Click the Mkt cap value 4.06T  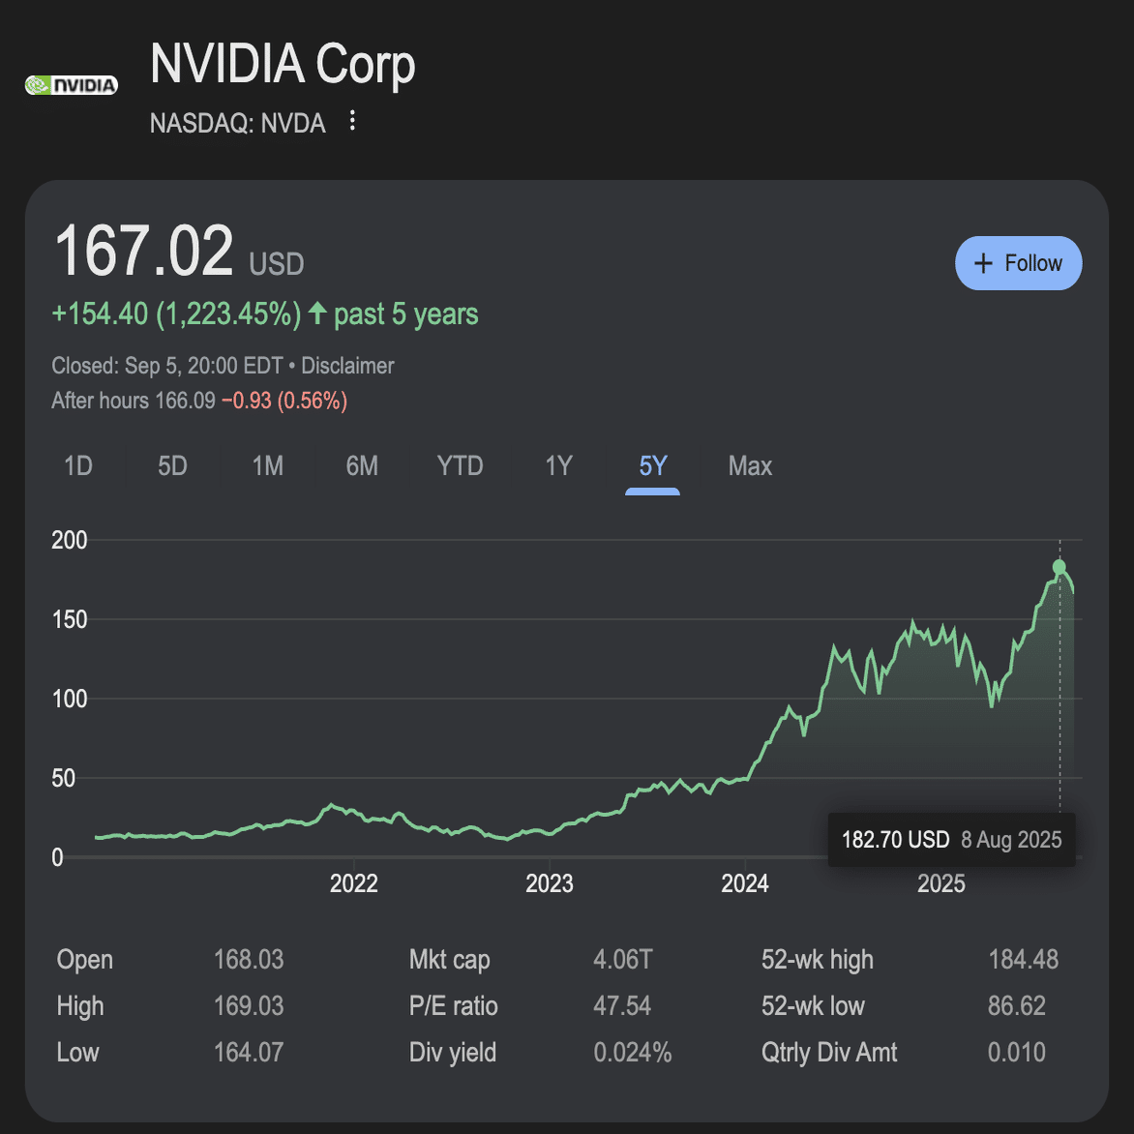pyautogui.click(x=623, y=960)
